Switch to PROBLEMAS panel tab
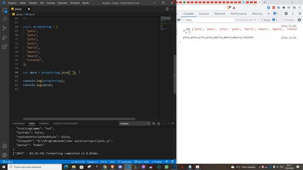Screen dimensions: 303x170 [x=18, y=124]
